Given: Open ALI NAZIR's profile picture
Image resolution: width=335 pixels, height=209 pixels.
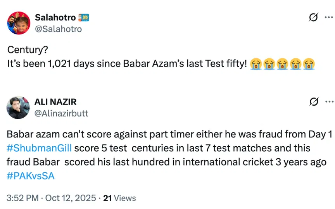Looking at the screenshot, I should click(x=18, y=107).
